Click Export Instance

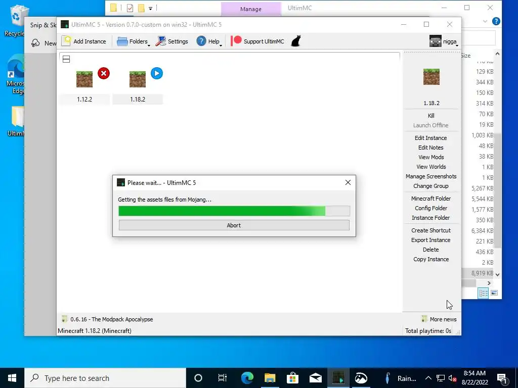click(x=431, y=240)
